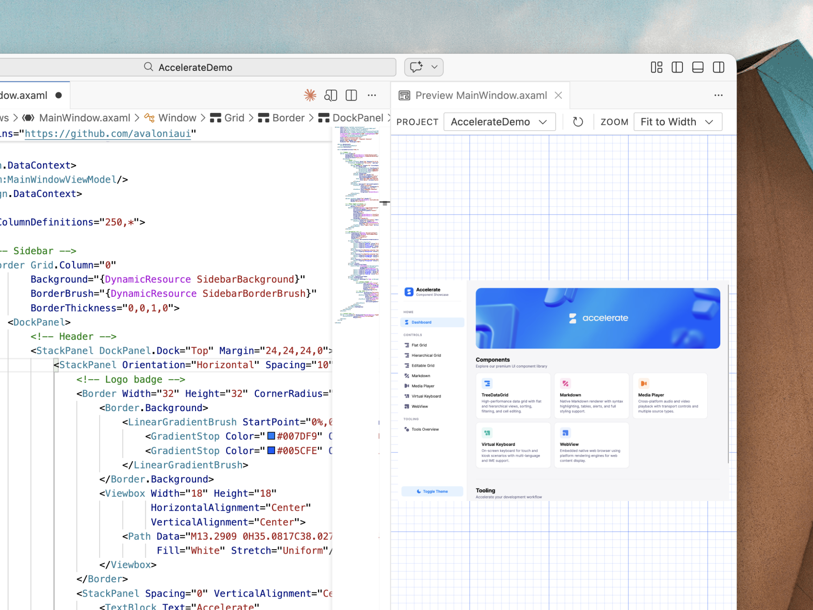813x610 pixels.
Task: Expand the chevron beside the chat icon
Action: click(x=433, y=67)
